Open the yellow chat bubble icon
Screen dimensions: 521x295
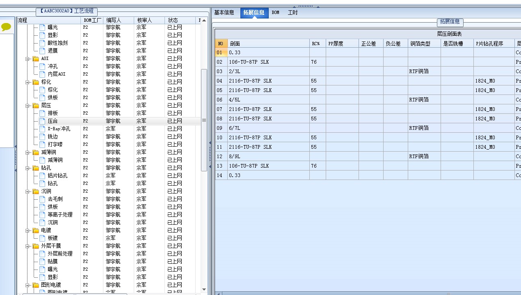tap(6, 27)
